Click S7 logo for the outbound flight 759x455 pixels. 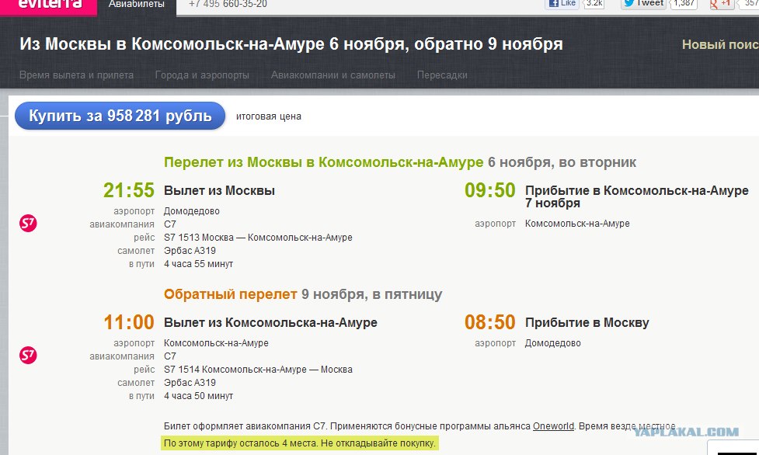[x=28, y=223]
